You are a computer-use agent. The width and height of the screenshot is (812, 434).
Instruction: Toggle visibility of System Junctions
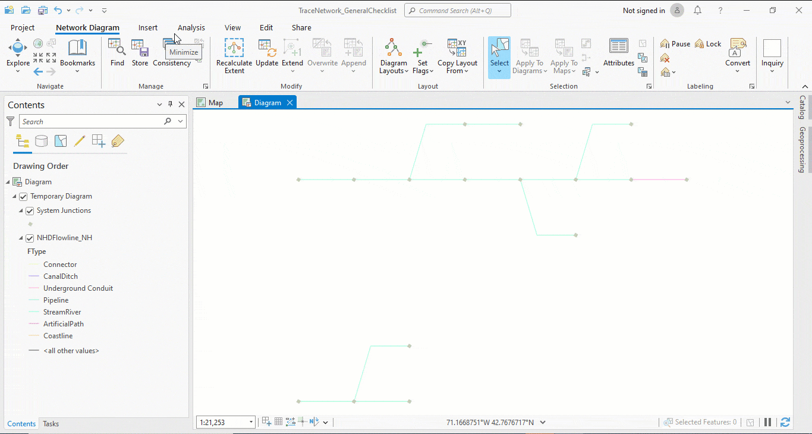tap(30, 210)
